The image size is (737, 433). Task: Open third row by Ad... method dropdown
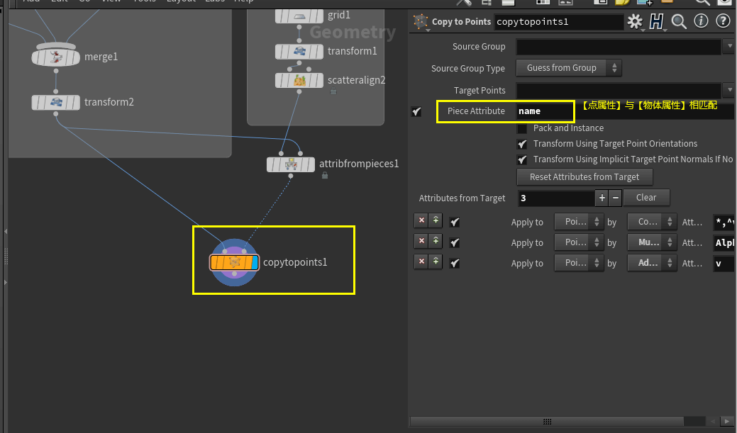pos(652,263)
